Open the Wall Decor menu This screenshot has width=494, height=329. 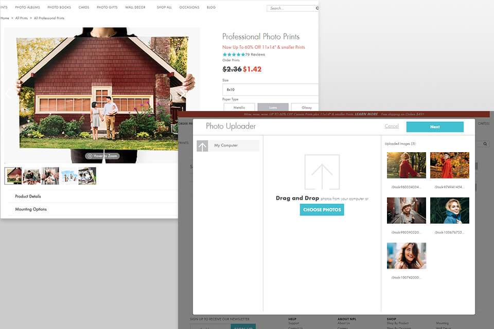pos(135,8)
